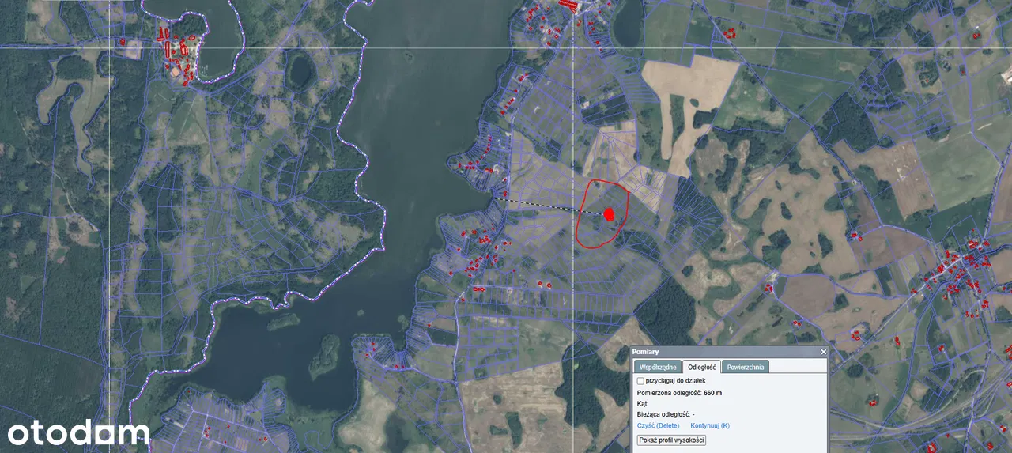Close the Pomiary panel
The height and width of the screenshot is (453, 1012).
(823, 352)
